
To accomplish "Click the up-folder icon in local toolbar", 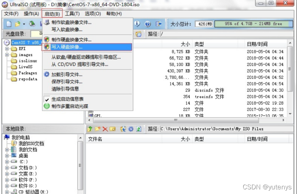I will tap(90, 129).
